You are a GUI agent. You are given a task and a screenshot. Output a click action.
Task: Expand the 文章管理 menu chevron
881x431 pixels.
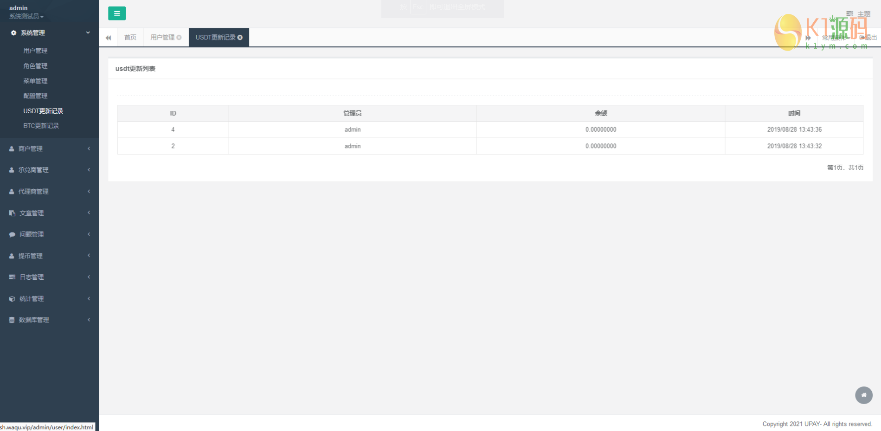[89, 212]
